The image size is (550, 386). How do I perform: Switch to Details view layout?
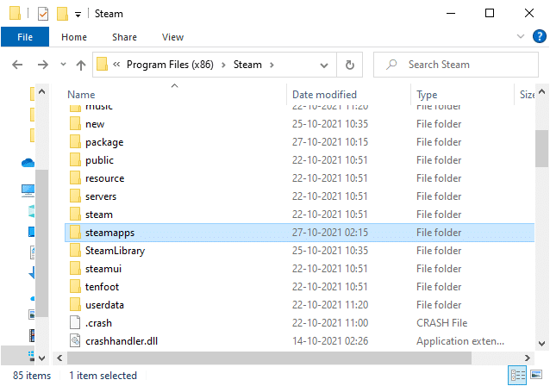point(517,375)
